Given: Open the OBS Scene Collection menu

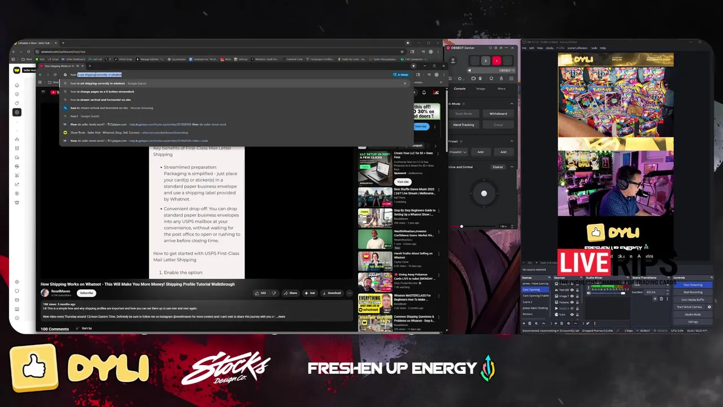Looking at the screenshot, I should click(577, 48).
